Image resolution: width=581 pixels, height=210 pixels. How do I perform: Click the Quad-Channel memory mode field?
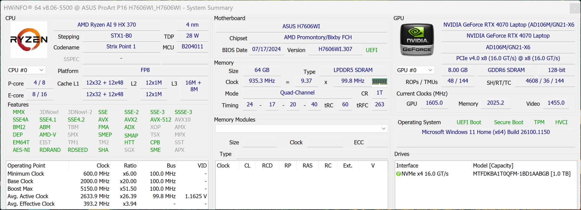[297, 93]
